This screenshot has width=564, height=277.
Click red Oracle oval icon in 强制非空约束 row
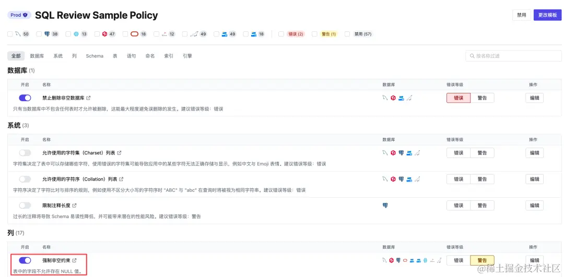pos(405,260)
